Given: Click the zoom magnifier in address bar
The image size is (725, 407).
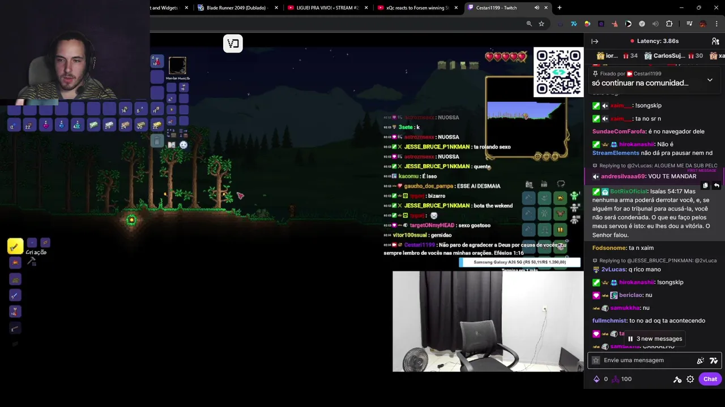Looking at the screenshot, I should point(529,24).
